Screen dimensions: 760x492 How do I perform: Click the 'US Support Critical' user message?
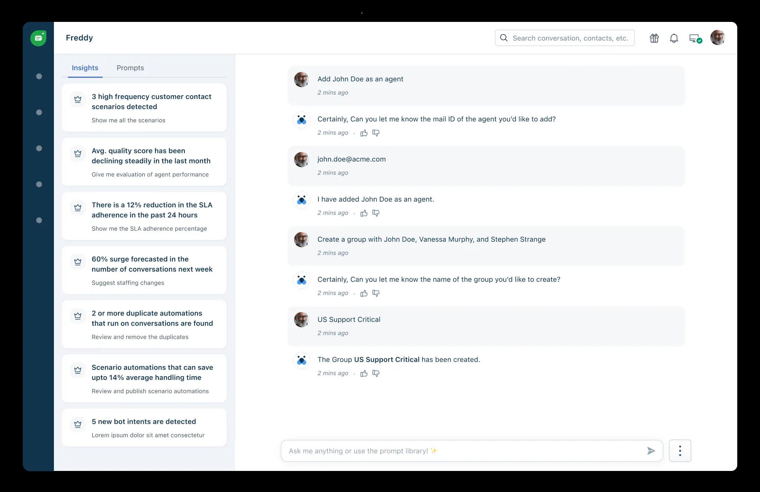click(349, 319)
